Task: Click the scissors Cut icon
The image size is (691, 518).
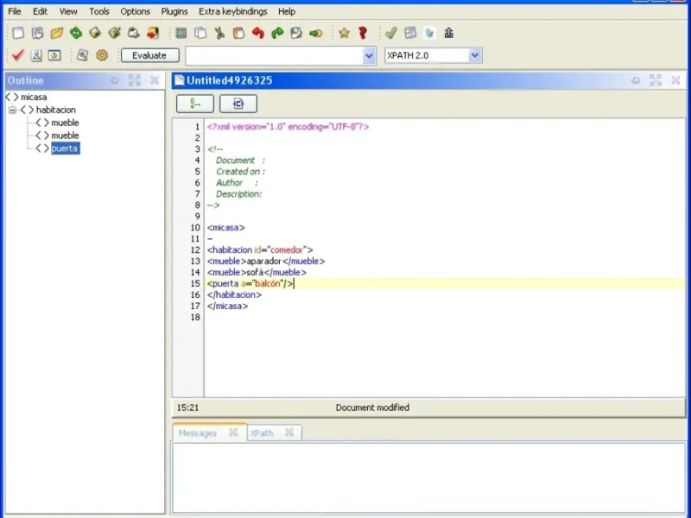Action: [219, 33]
